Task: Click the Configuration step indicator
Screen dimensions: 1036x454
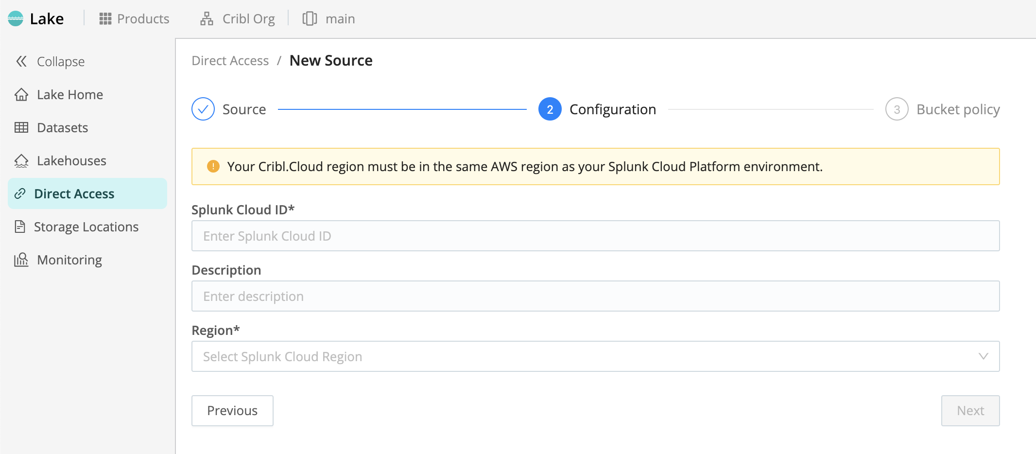Action: point(549,109)
